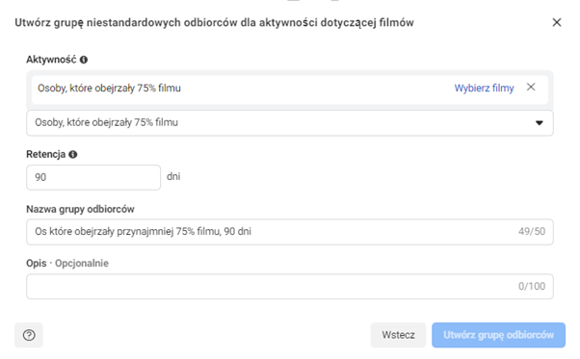This screenshot has height=359, width=580.
Task: Click the Wybierz filmy link
Action: point(484,88)
